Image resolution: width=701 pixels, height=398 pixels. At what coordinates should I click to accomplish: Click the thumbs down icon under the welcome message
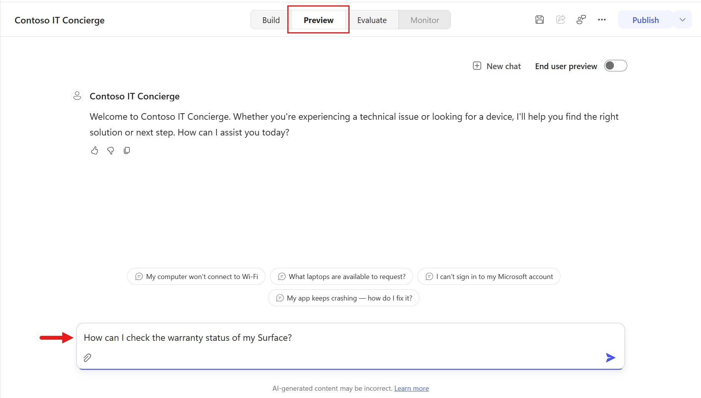click(111, 150)
